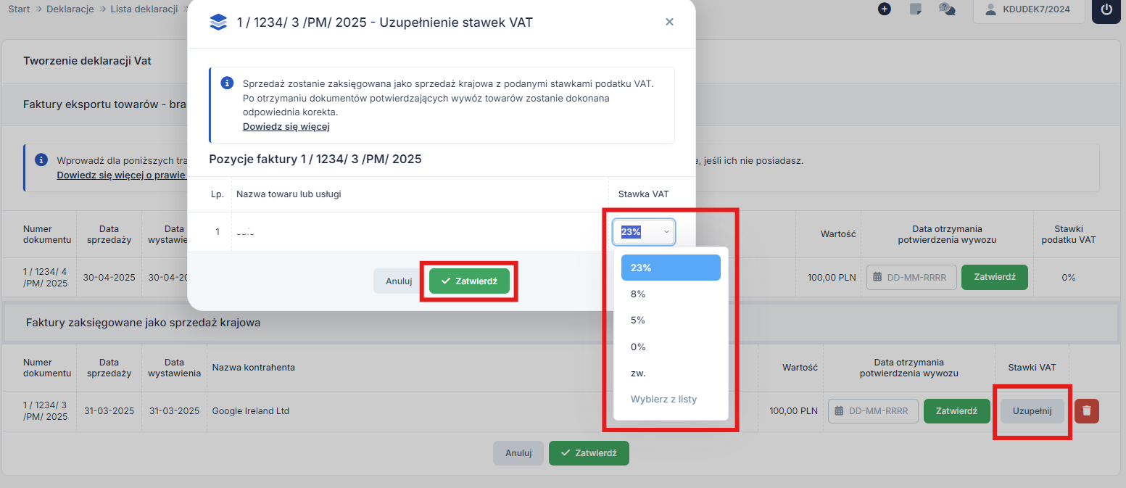
Task: Click the Uzupełnij button for Google Ireland
Action: pos(1032,411)
